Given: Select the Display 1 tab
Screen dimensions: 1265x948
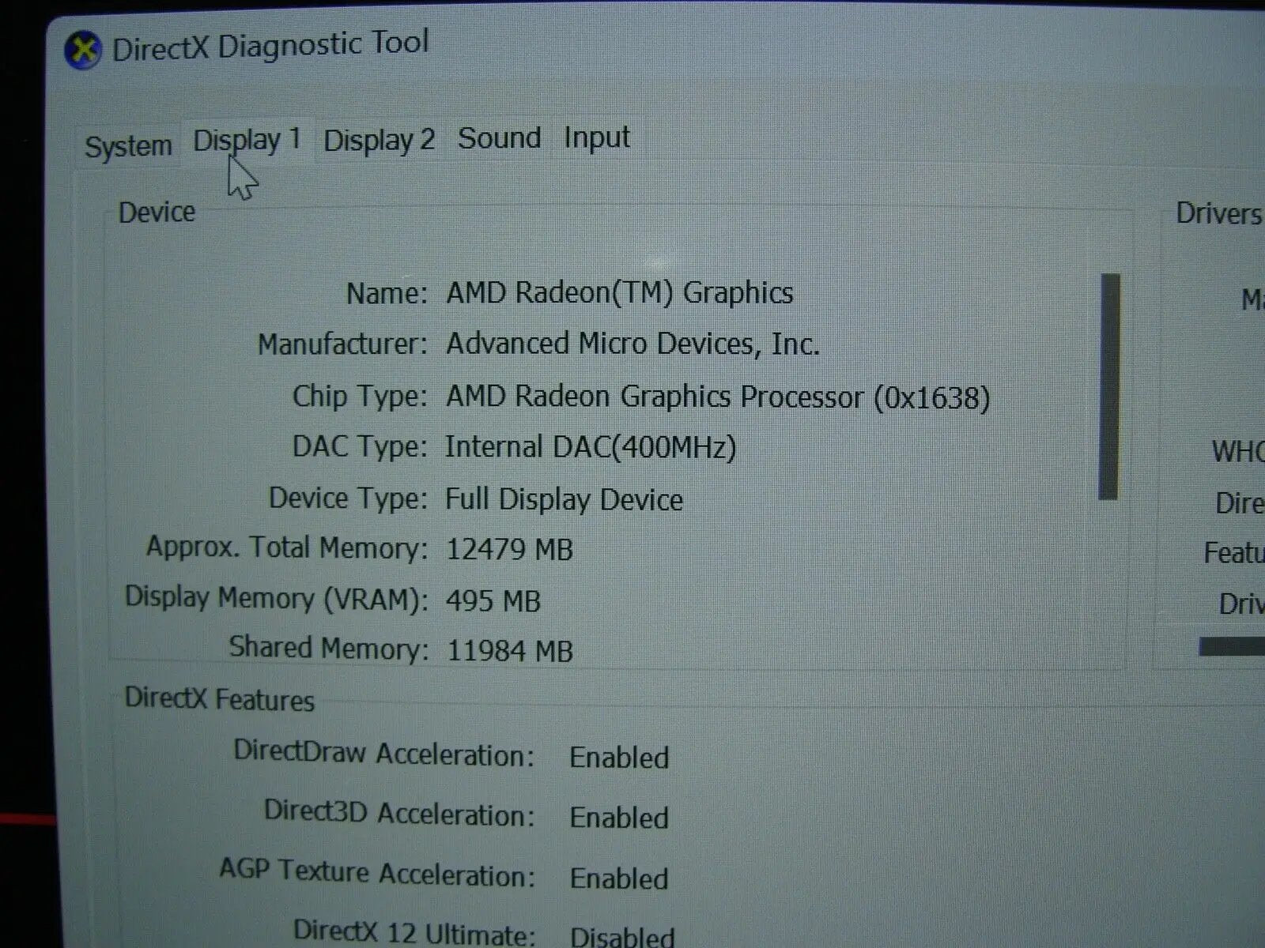Looking at the screenshot, I should (247, 141).
